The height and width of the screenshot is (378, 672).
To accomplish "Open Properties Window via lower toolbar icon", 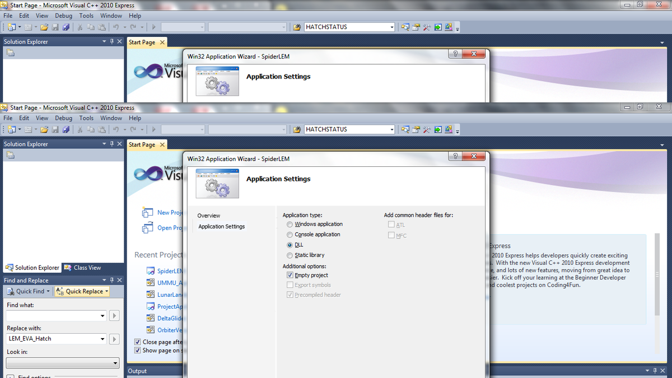I will [x=416, y=129].
